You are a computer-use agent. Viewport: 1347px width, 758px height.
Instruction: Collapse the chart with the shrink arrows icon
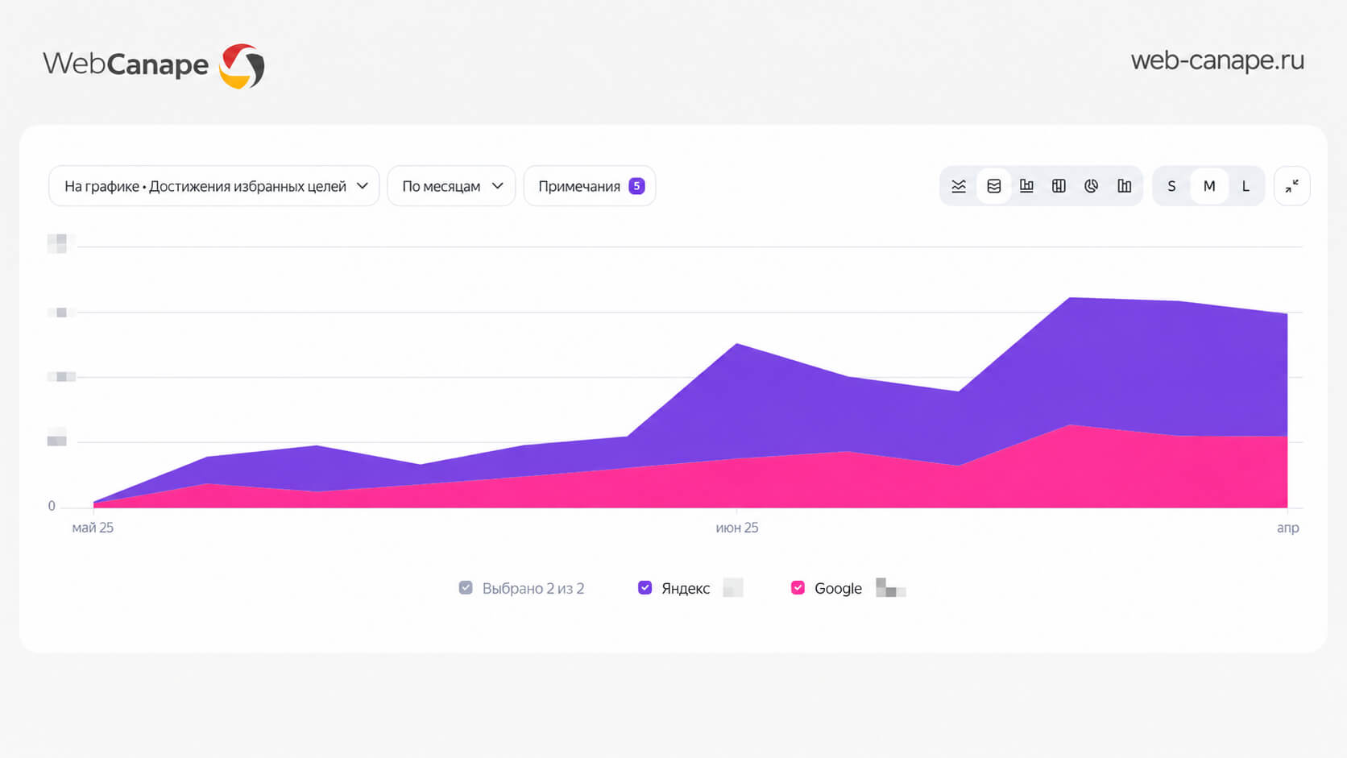[x=1291, y=186]
